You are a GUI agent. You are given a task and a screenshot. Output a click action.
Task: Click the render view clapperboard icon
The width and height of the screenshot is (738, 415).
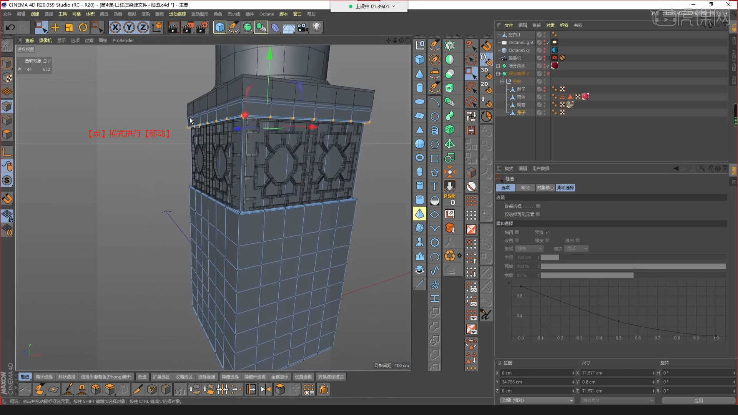click(173, 27)
